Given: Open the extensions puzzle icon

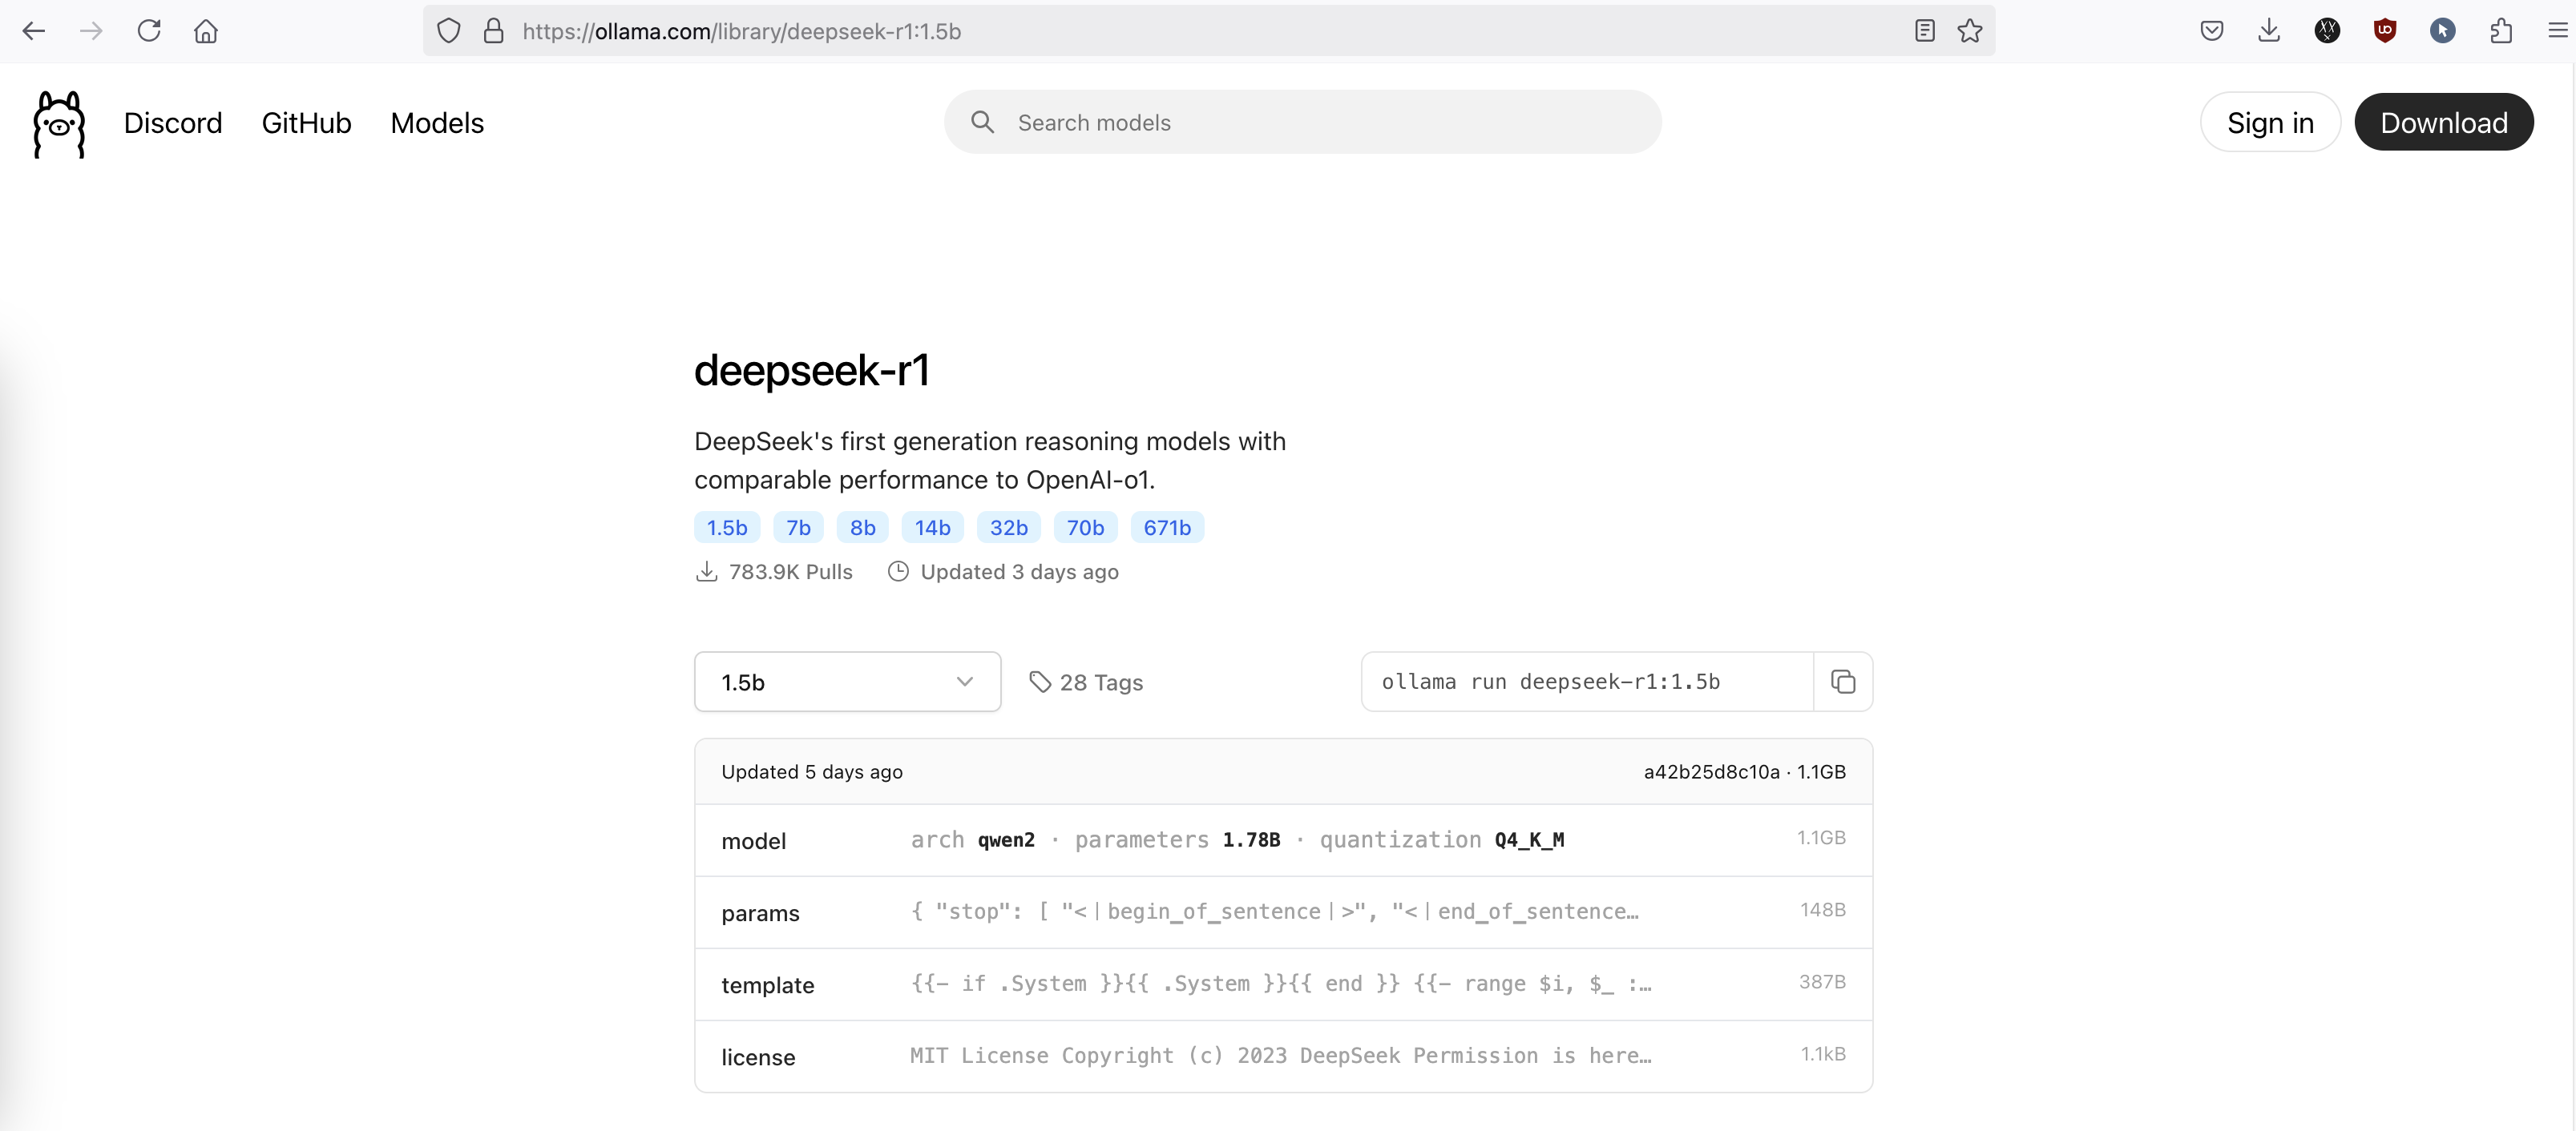Looking at the screenshot, I should point(2500,31).
